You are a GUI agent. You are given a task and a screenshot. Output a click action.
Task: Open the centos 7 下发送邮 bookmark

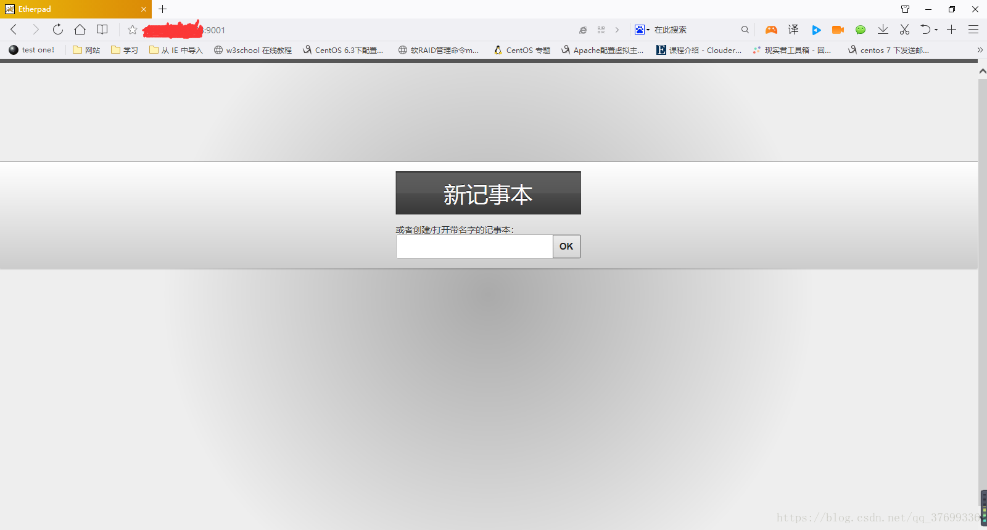pos(888,50)
